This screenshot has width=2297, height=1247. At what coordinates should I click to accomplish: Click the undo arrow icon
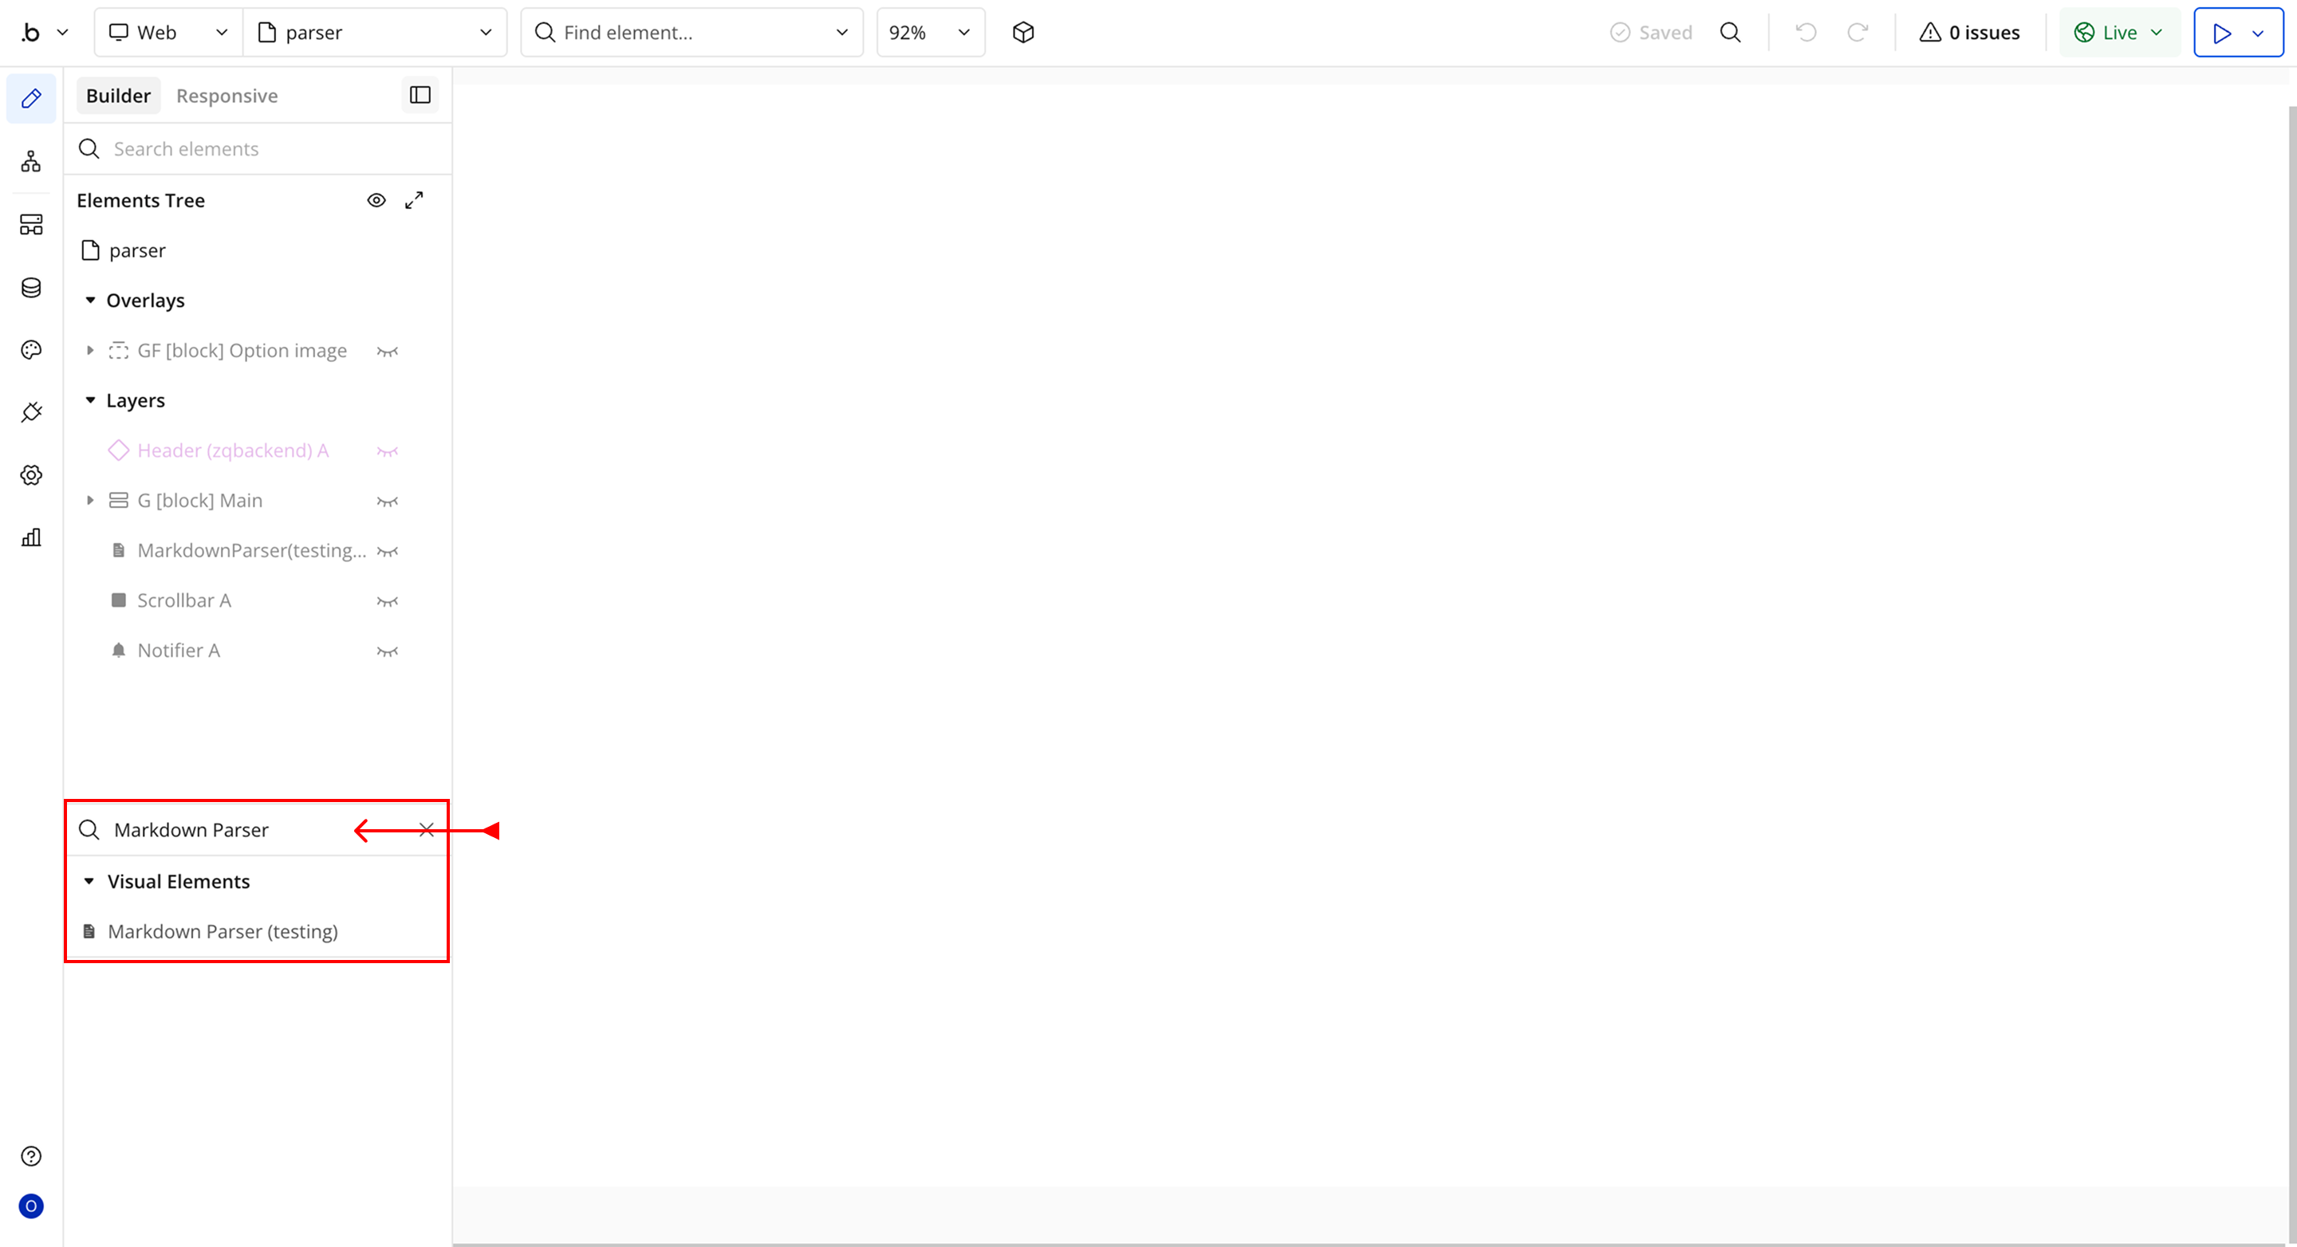1806,33
